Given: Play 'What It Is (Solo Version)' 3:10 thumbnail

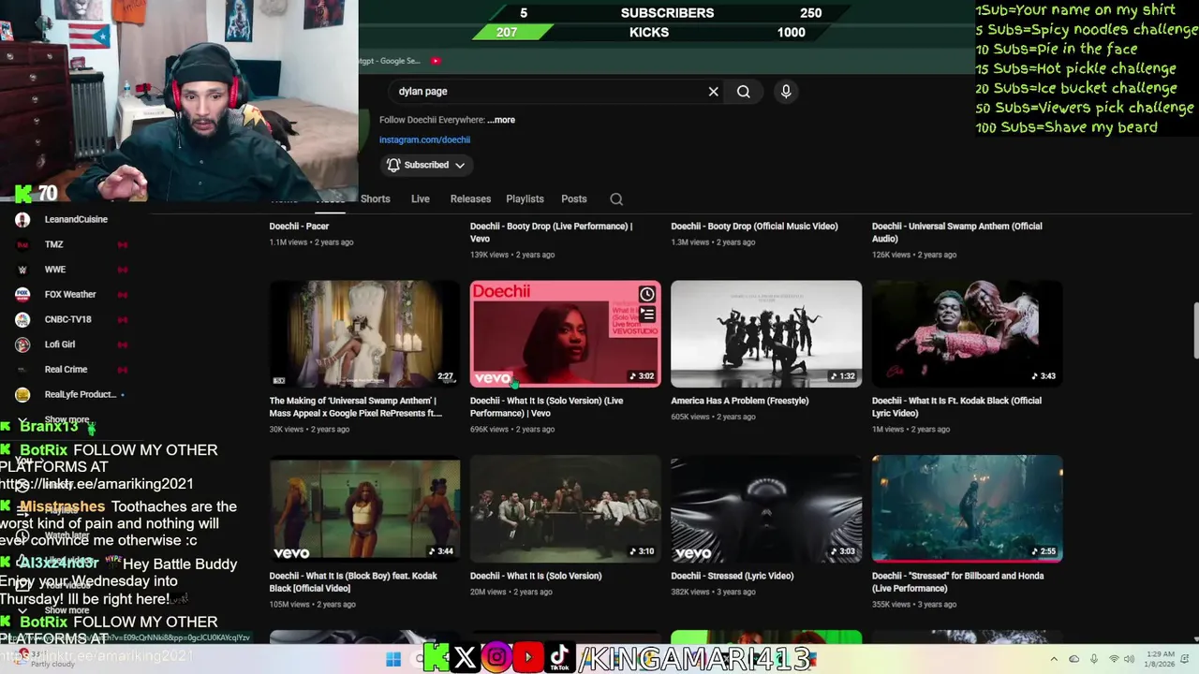Looking at the screenshot, I should (x=565, y=508).
